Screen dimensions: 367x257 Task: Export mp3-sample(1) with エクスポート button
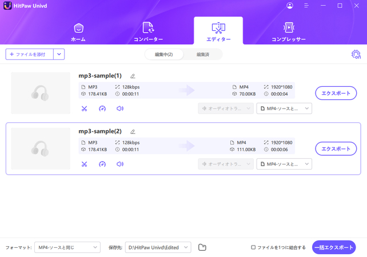[x=336, y=93]
